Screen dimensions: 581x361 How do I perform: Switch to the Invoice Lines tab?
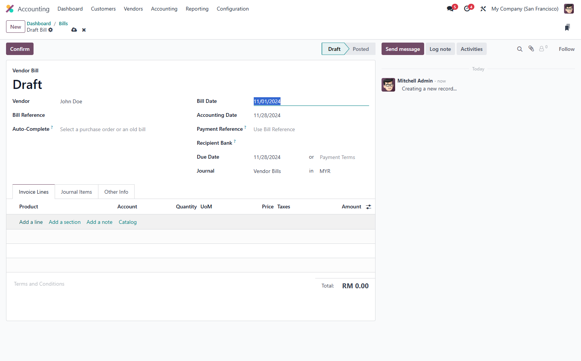click(34, 192)
